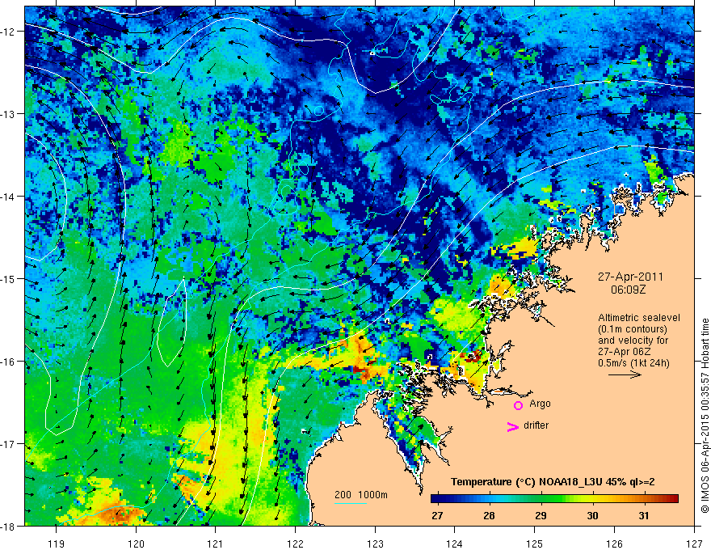Click latitude axis label '-18'
Image resolution: width=711 pixels, height=550 pixels.
coord(8,526)
